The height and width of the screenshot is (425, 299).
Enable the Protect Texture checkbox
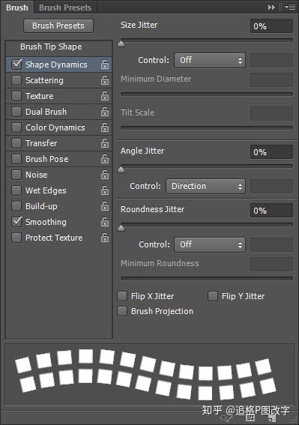pyautogui.click(x=16, y=238)
